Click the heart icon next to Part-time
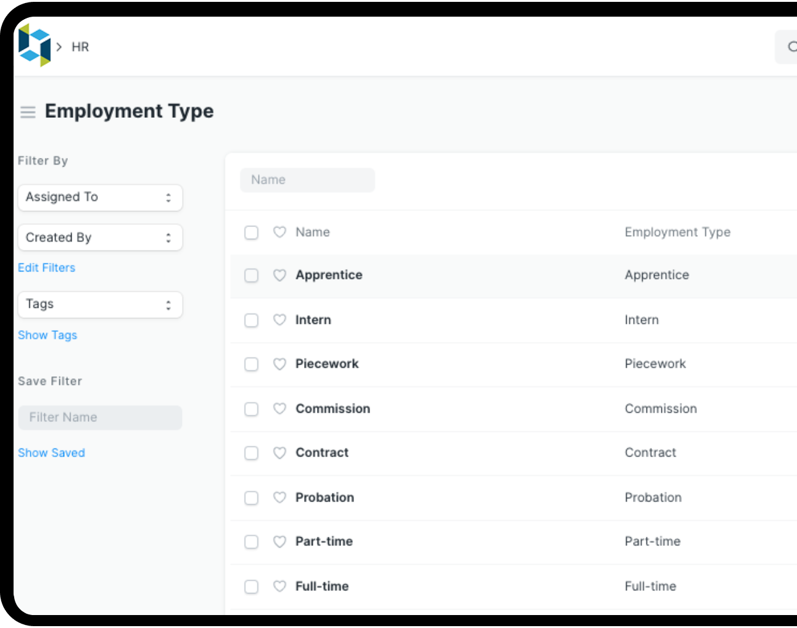The height and width of the screenshot is (628, 797). [279, 542]
